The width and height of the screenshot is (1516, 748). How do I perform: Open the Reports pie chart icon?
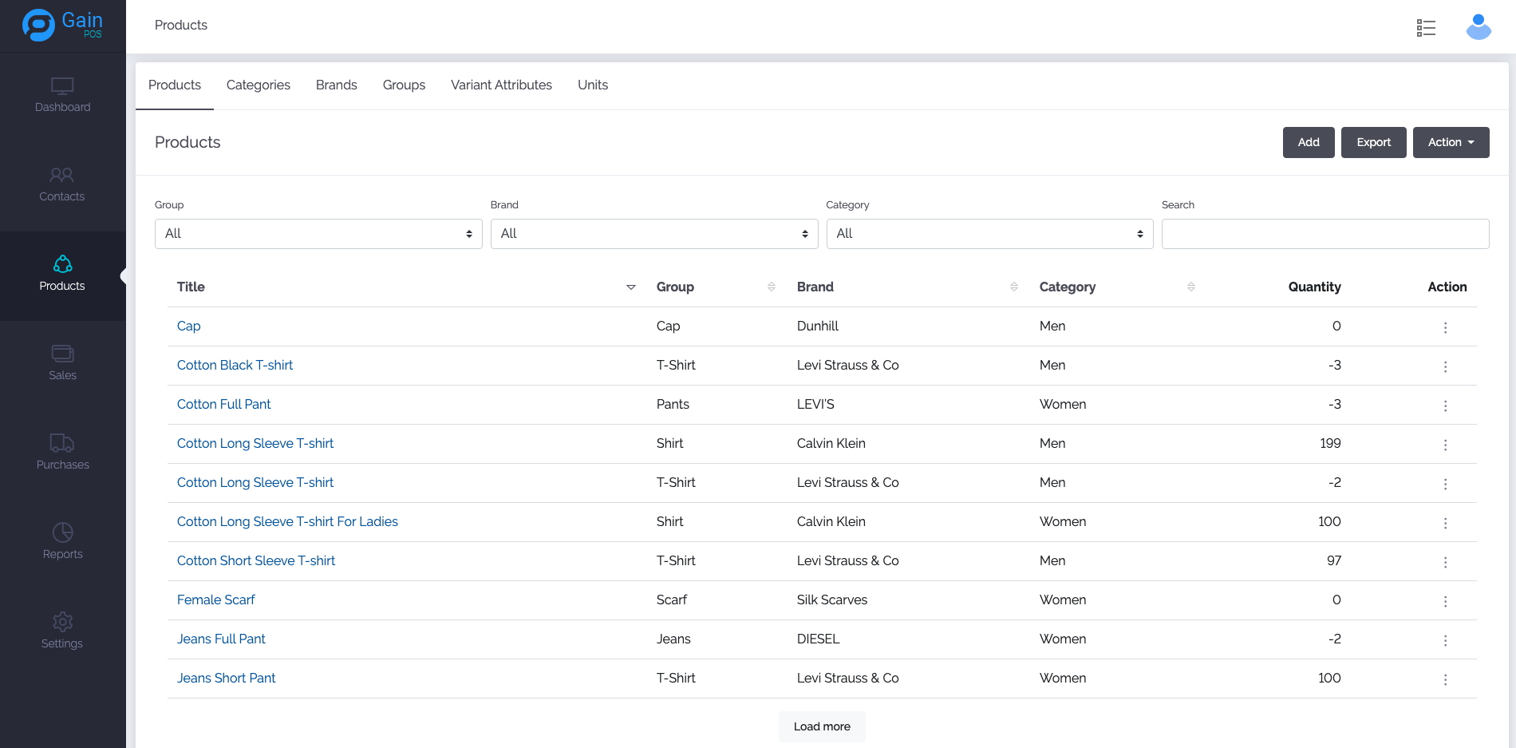click(62, 532)
